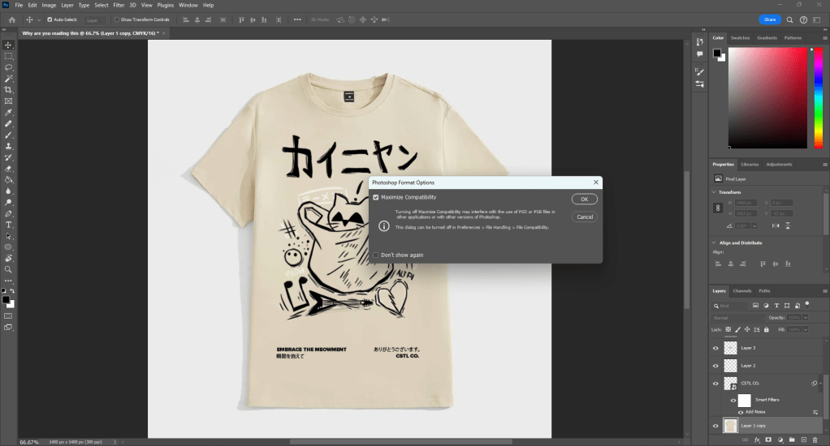Screen dimensions: 830x446
Task: Select the Zoom magnifier tool
Action: pos(8,269)
